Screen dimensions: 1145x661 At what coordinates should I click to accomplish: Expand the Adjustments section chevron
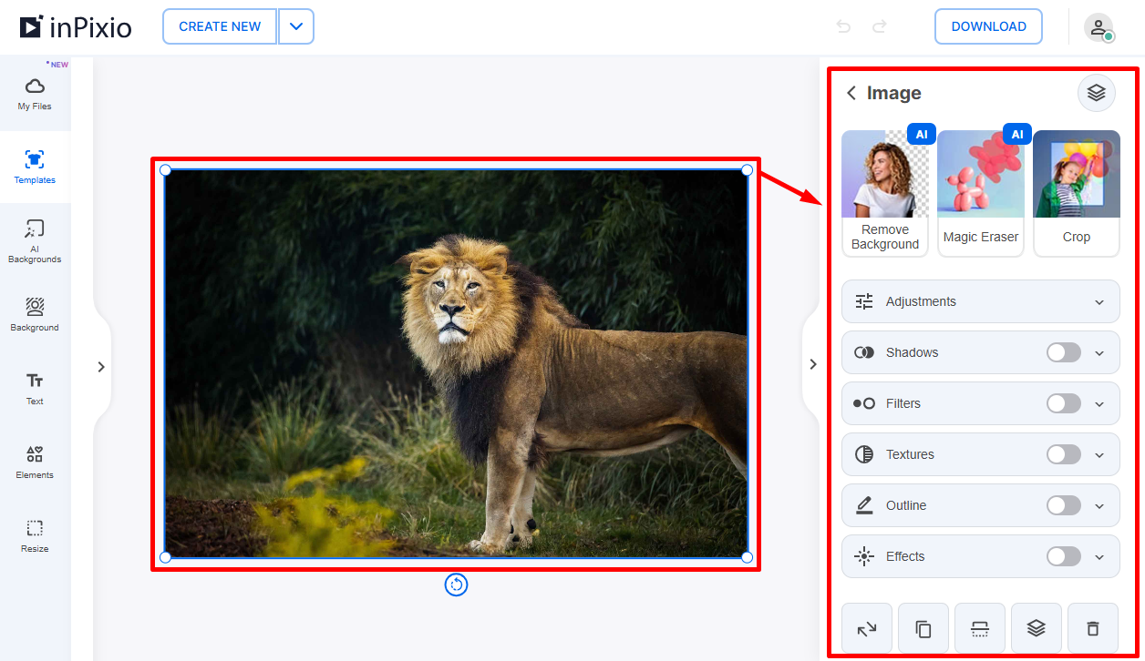coord(1099,302)
